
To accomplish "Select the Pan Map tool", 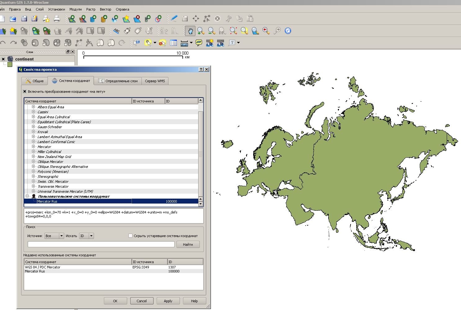I will point(190,31).
